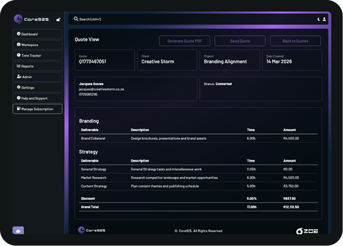This screenshot has width=343, height=246.
Task: Click the jacques@creativestorm.co.za email address
Action: (101, 89)
